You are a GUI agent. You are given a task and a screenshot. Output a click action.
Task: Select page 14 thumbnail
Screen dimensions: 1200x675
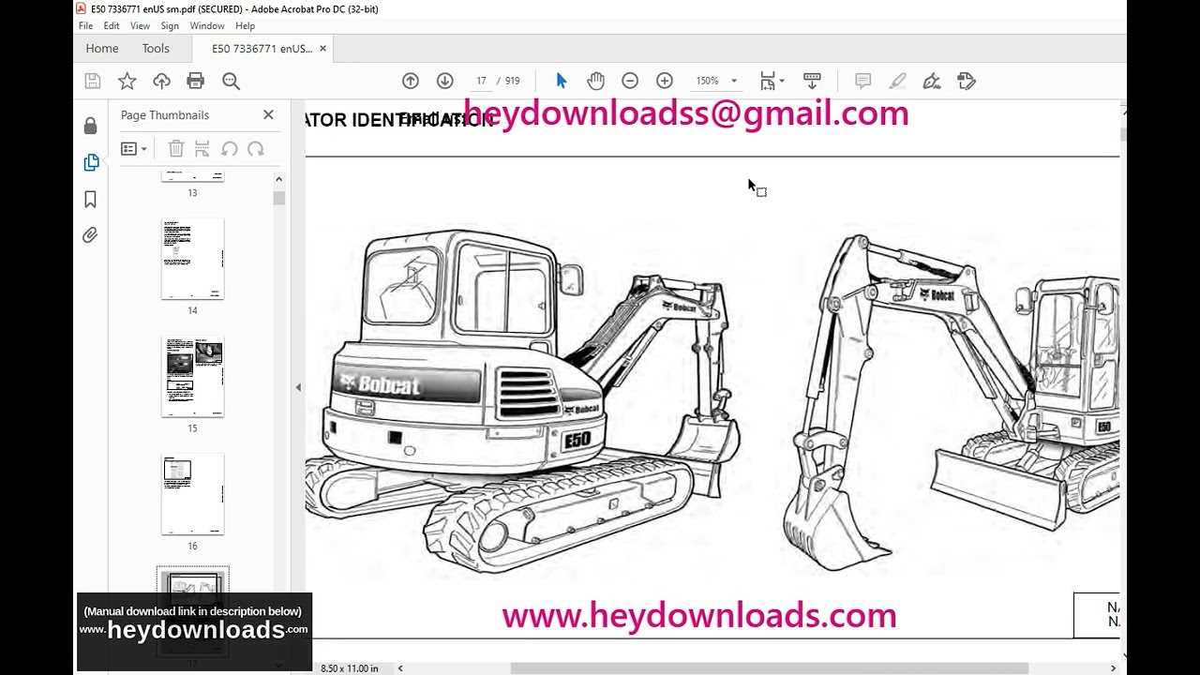point(192,260)
